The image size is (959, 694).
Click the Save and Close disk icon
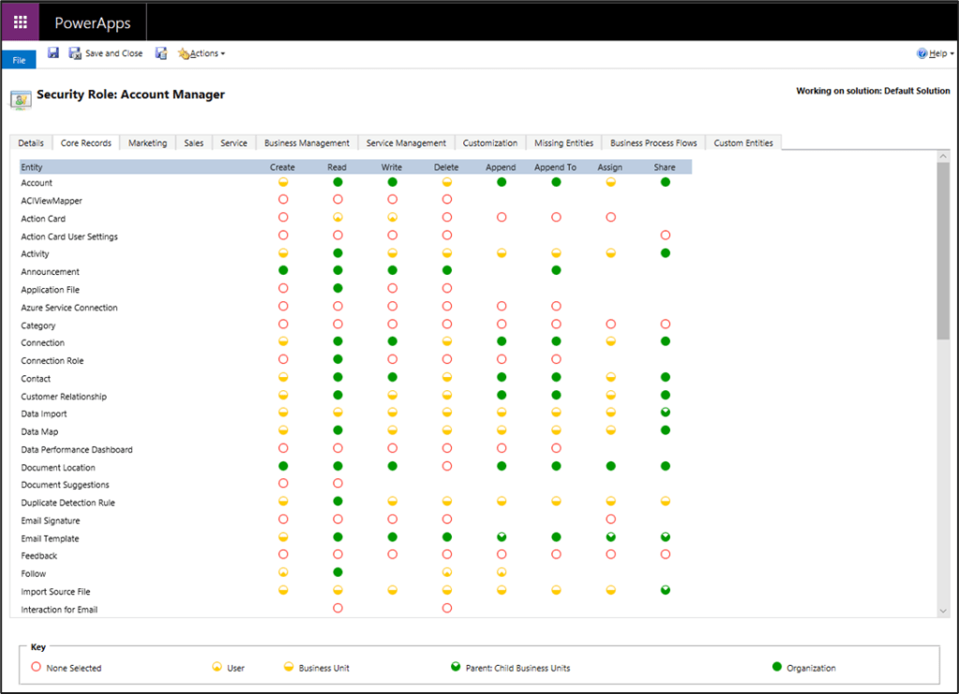75,53
